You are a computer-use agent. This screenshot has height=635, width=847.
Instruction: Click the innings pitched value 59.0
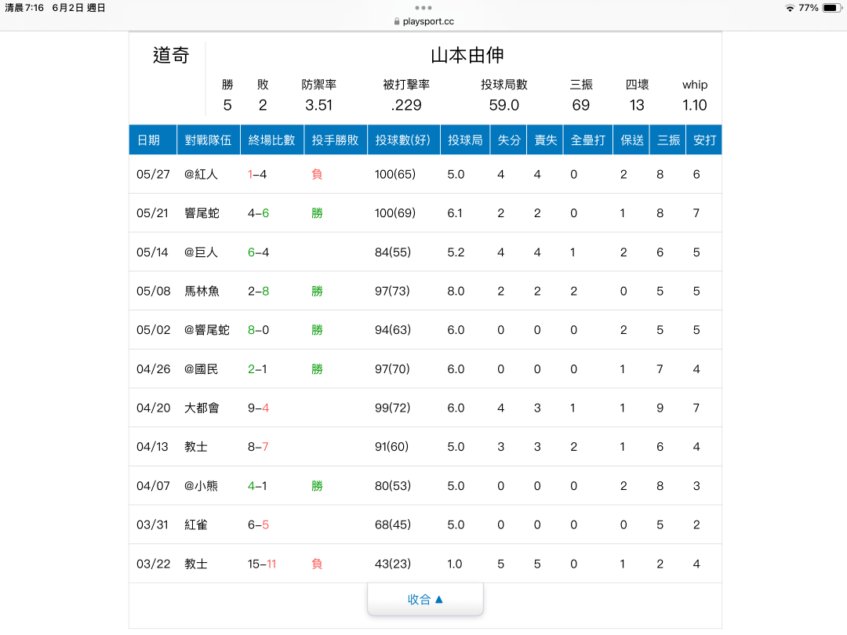(x=504, y=105)
